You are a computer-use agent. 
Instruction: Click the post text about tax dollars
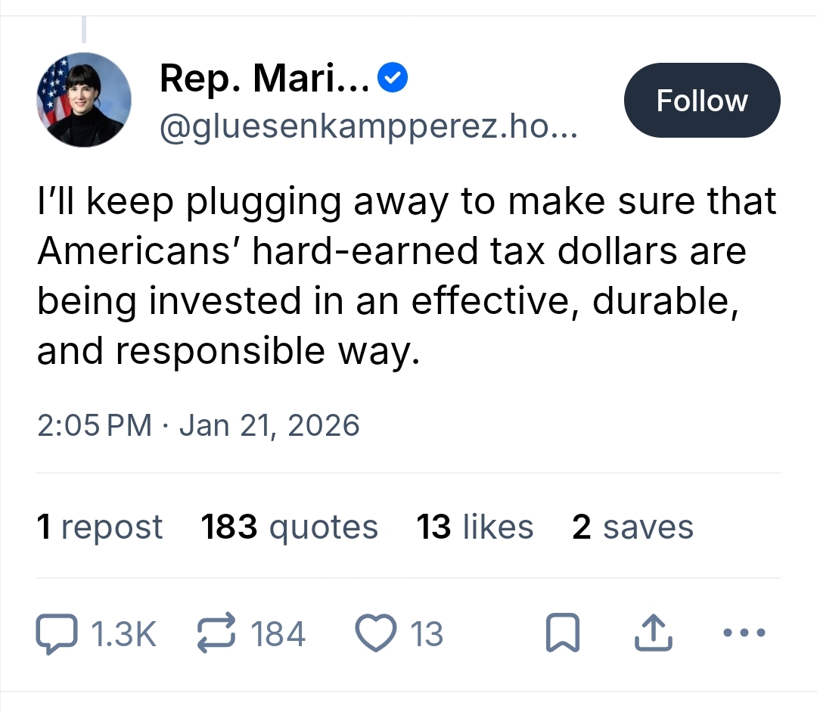click(x=407, y=275)
